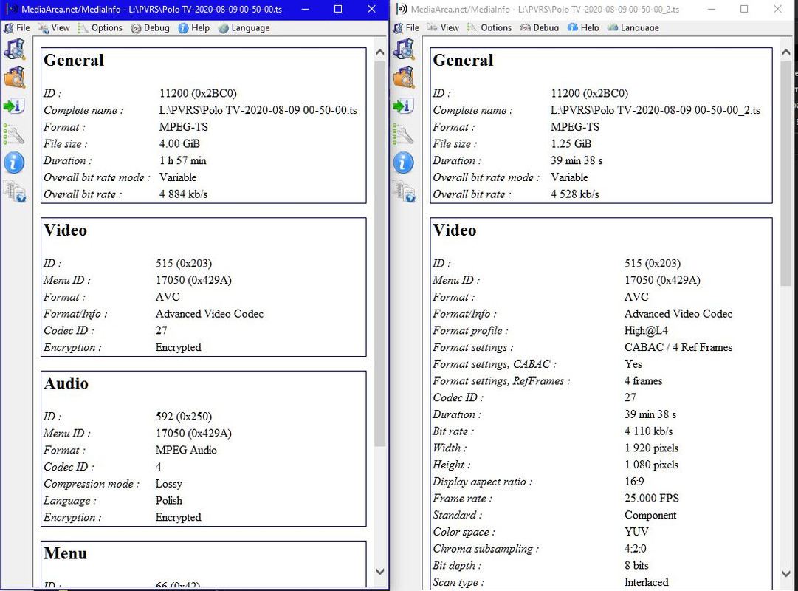Image resolution: width=798 pixels, height=591 pixels.
Task: Click CABAC / 4 Ref Frames value
Action: (678, 347)
